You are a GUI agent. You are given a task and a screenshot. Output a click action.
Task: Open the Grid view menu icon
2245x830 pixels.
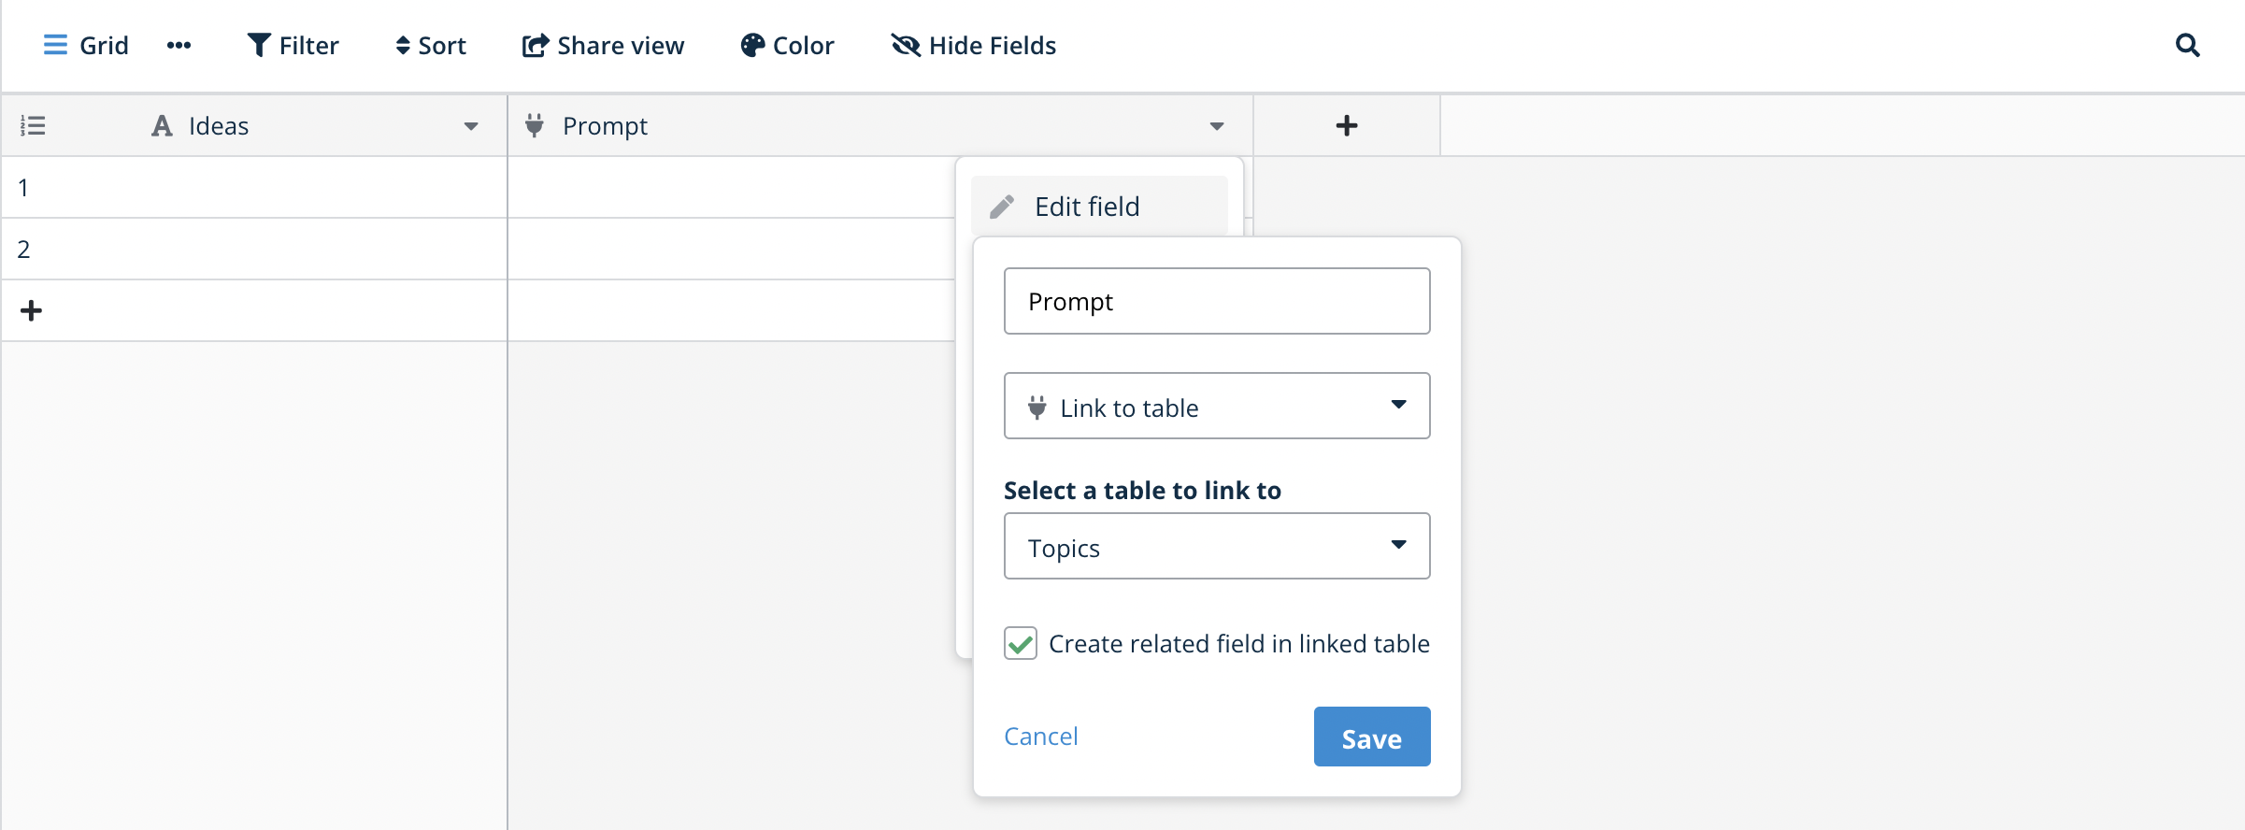pos(55,44)
